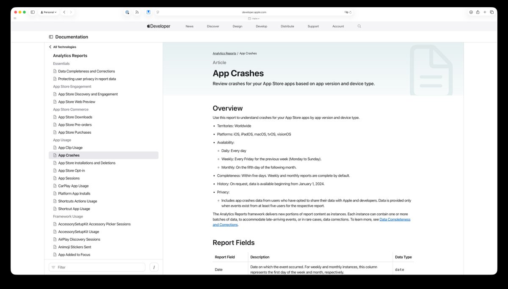The width and height of the screenshot is (508, 289).
Task: Open Shortcuts Actions Usage article
Action: pyautogui.click(x=77, y=201)
